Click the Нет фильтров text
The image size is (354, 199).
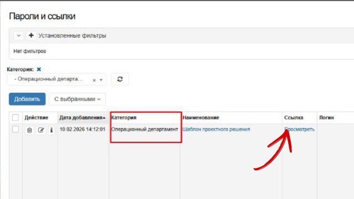point(30,51)
